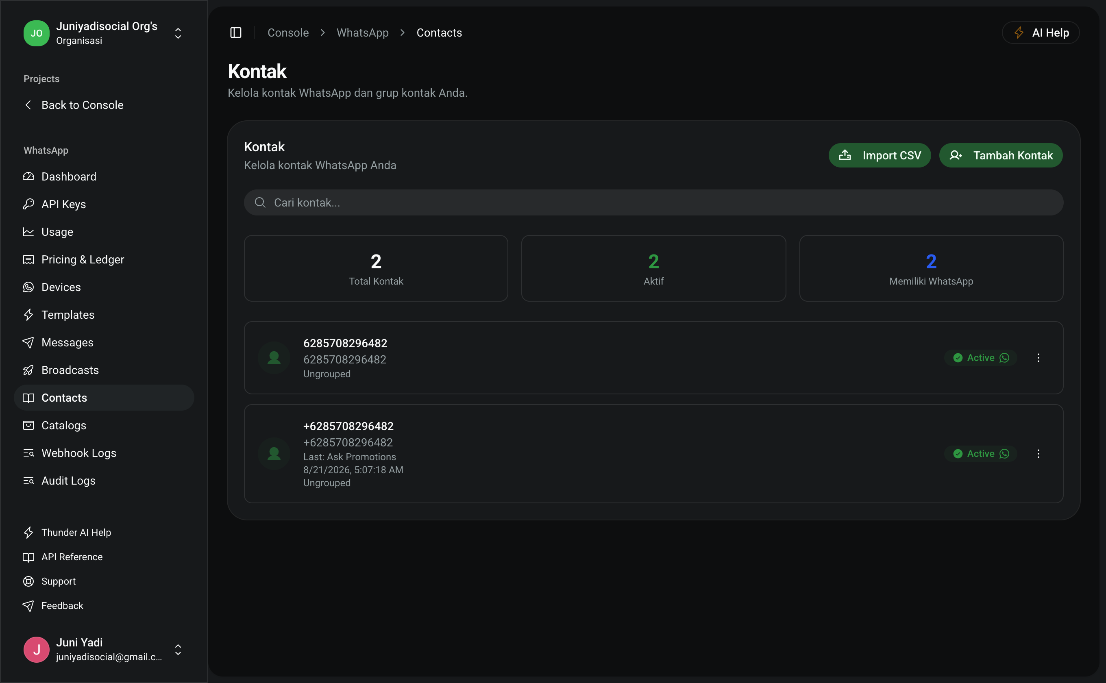Click avatar of contact +6285708296482

point(274,454)
